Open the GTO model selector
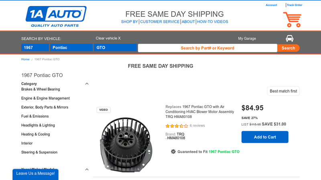Viewport: 321px width, 180px height. 116,48
